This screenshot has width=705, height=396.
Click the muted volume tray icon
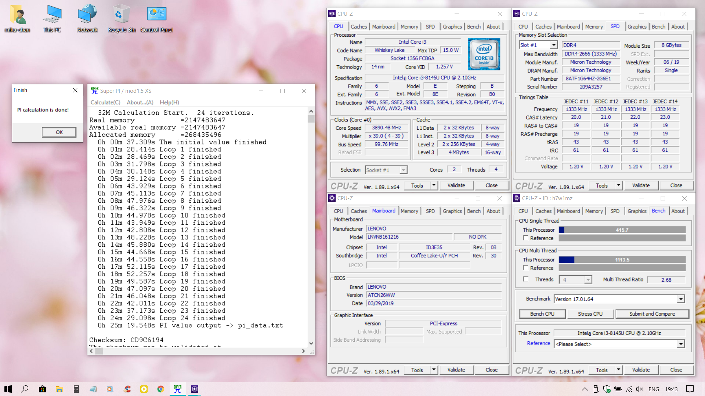[639, 389]
